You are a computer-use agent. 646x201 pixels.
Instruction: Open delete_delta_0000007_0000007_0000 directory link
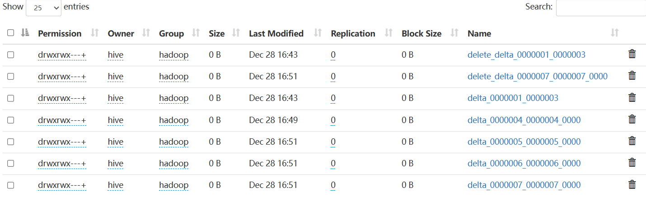pyautogui.click(x=538, y=76)
